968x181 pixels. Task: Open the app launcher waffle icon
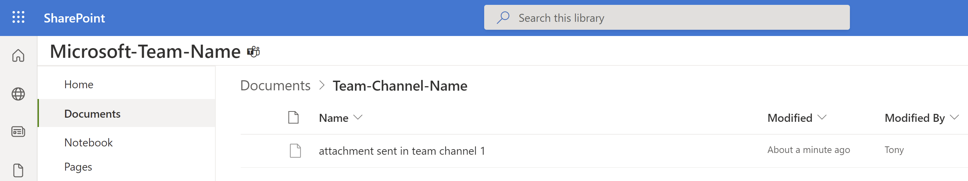(18, 18)
